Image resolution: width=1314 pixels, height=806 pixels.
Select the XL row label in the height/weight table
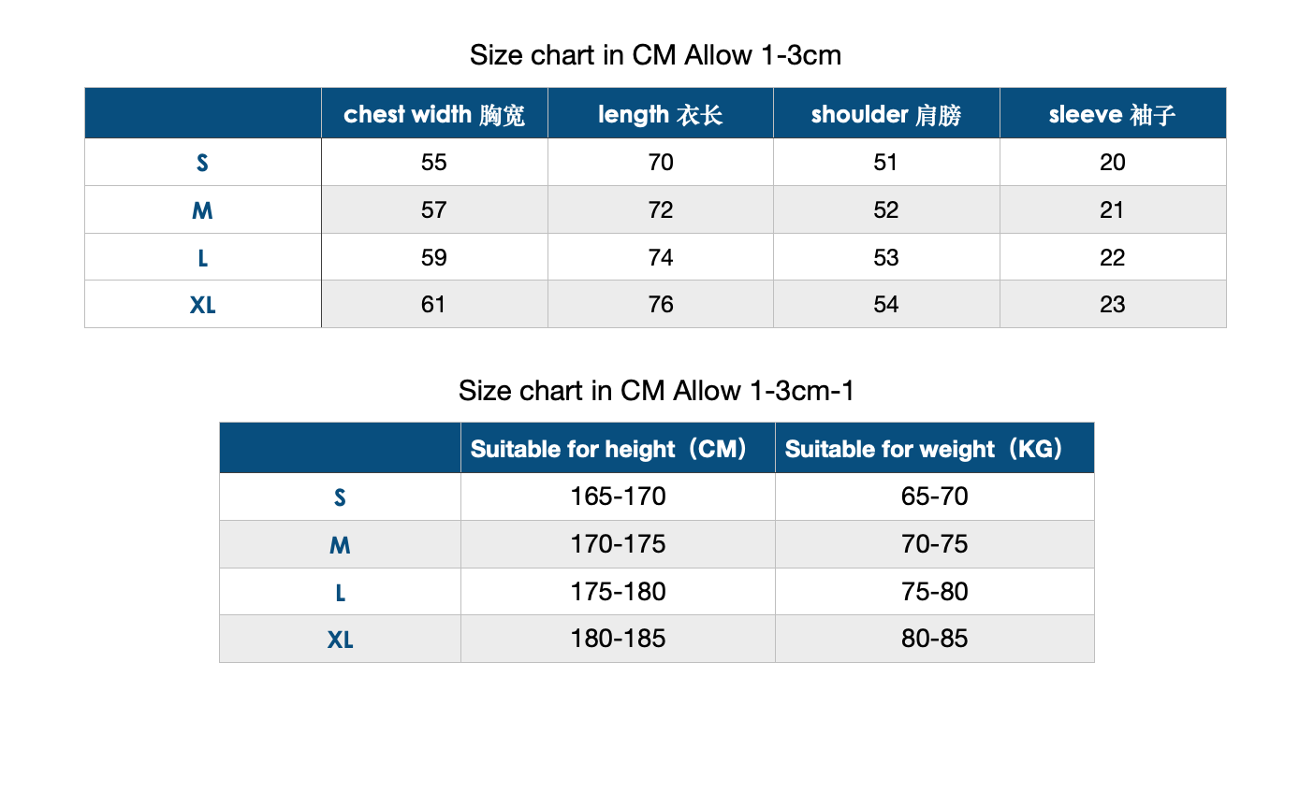click(340, 640)
